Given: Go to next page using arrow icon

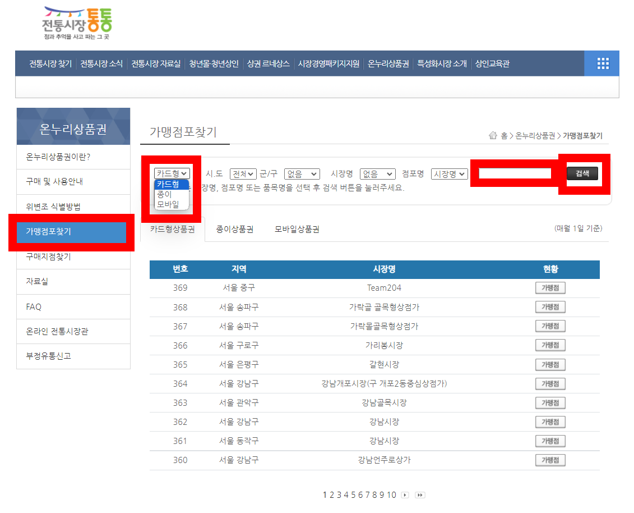Looking at the screenshot, I should tap(405, 494).
